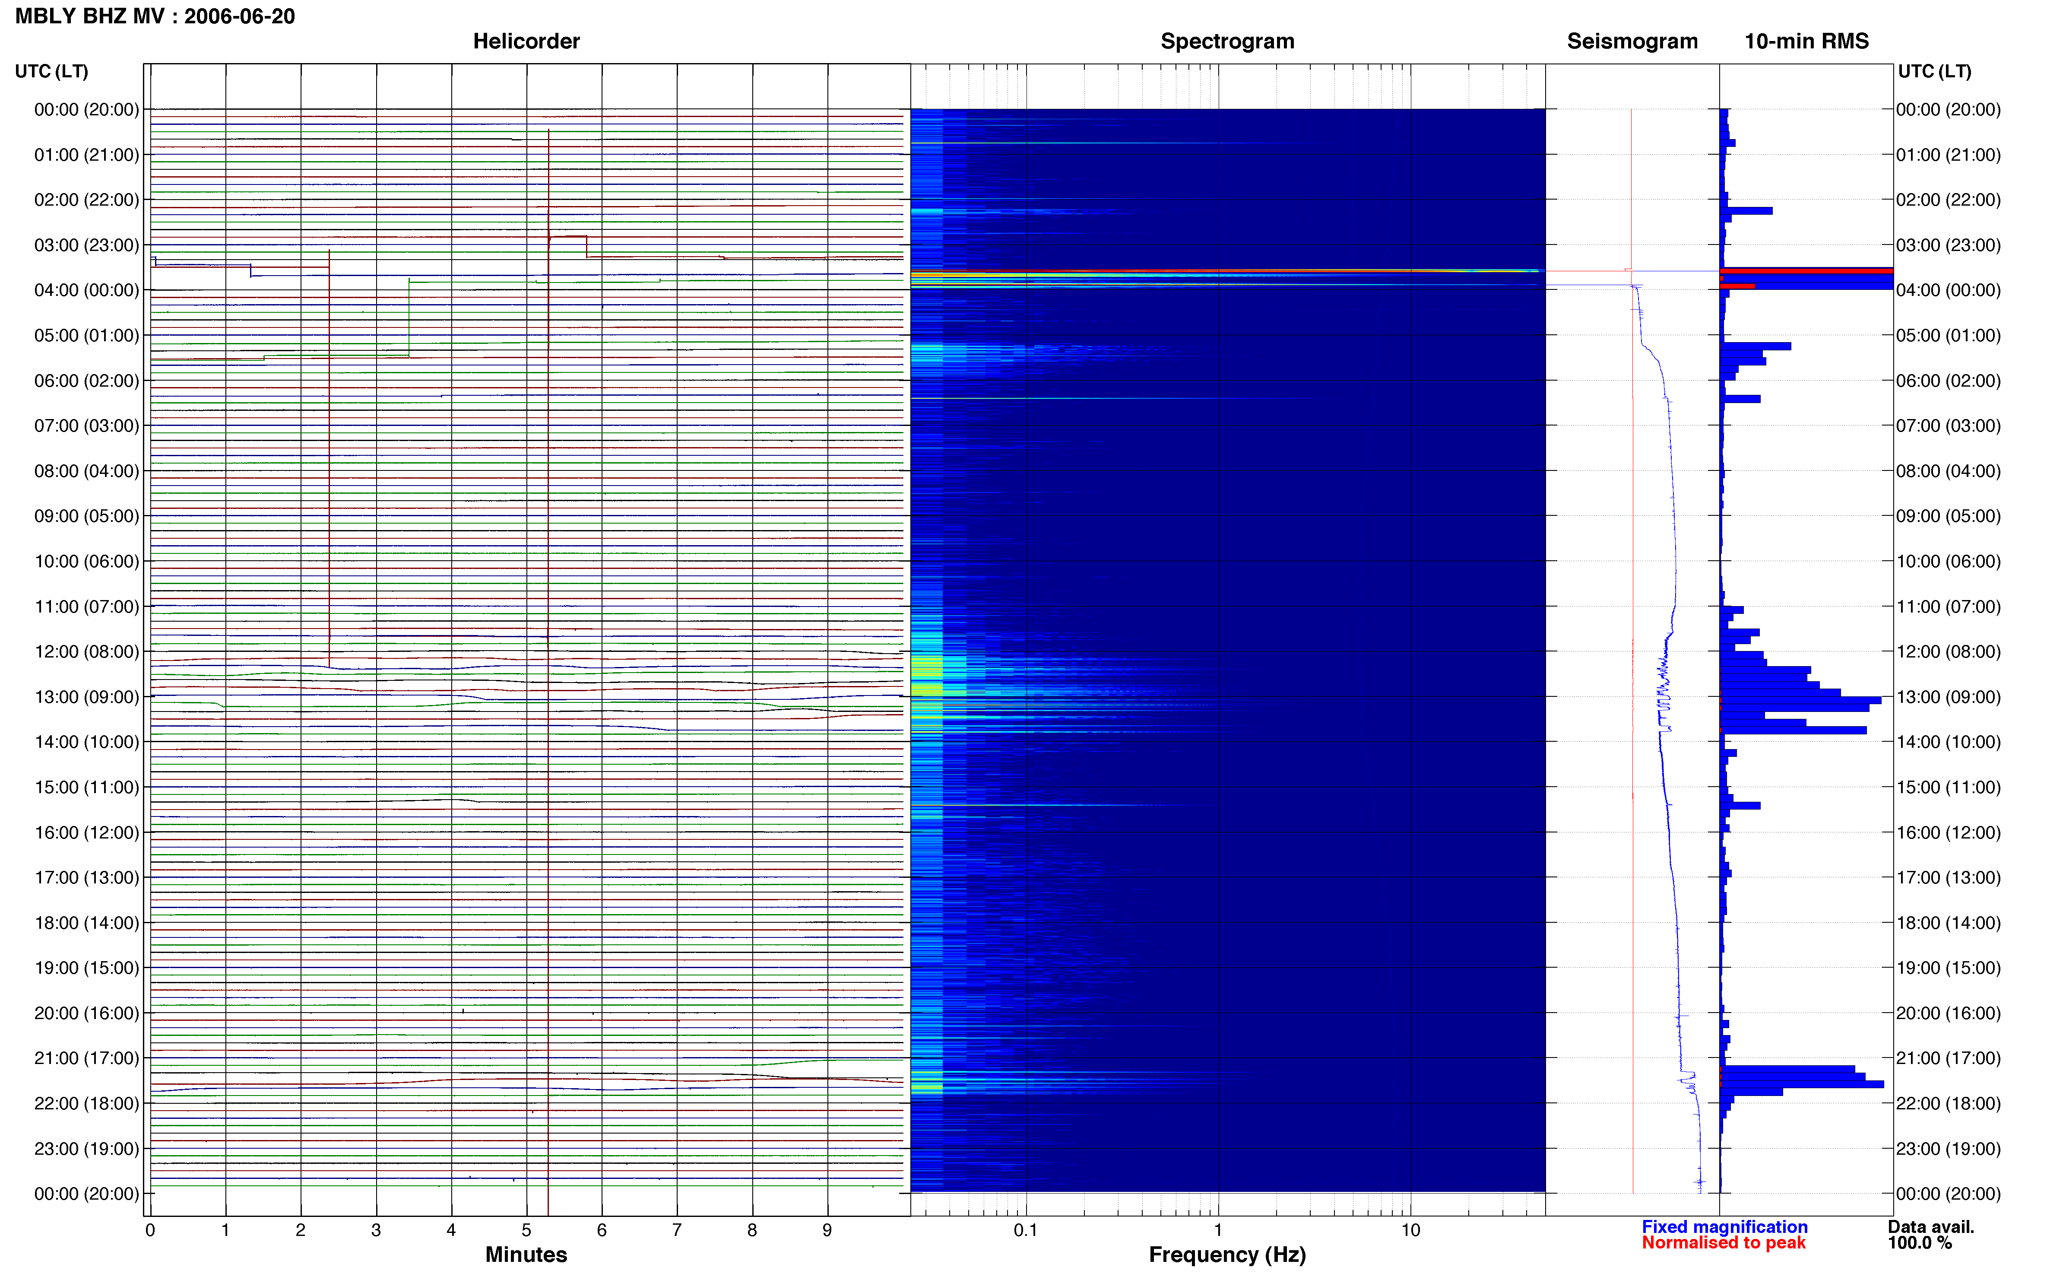Click the RMS bar just after 02:00

coord(1746,211)
